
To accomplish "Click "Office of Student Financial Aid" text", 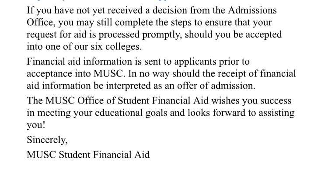I will click(143, 101).
